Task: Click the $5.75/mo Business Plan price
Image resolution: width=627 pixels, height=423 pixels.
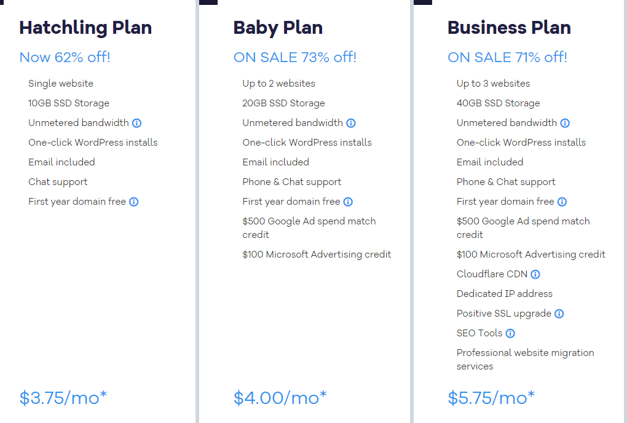Action: click(491, 398)
